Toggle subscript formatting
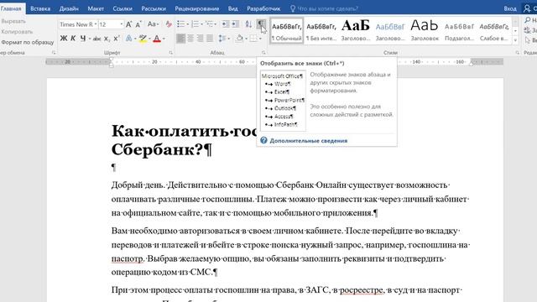 (107, 39)
